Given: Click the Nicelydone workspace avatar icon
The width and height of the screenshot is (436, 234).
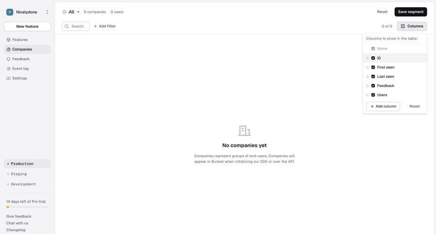Looking at the screenshot, I should pyautogui.click(x=10, y=12).
